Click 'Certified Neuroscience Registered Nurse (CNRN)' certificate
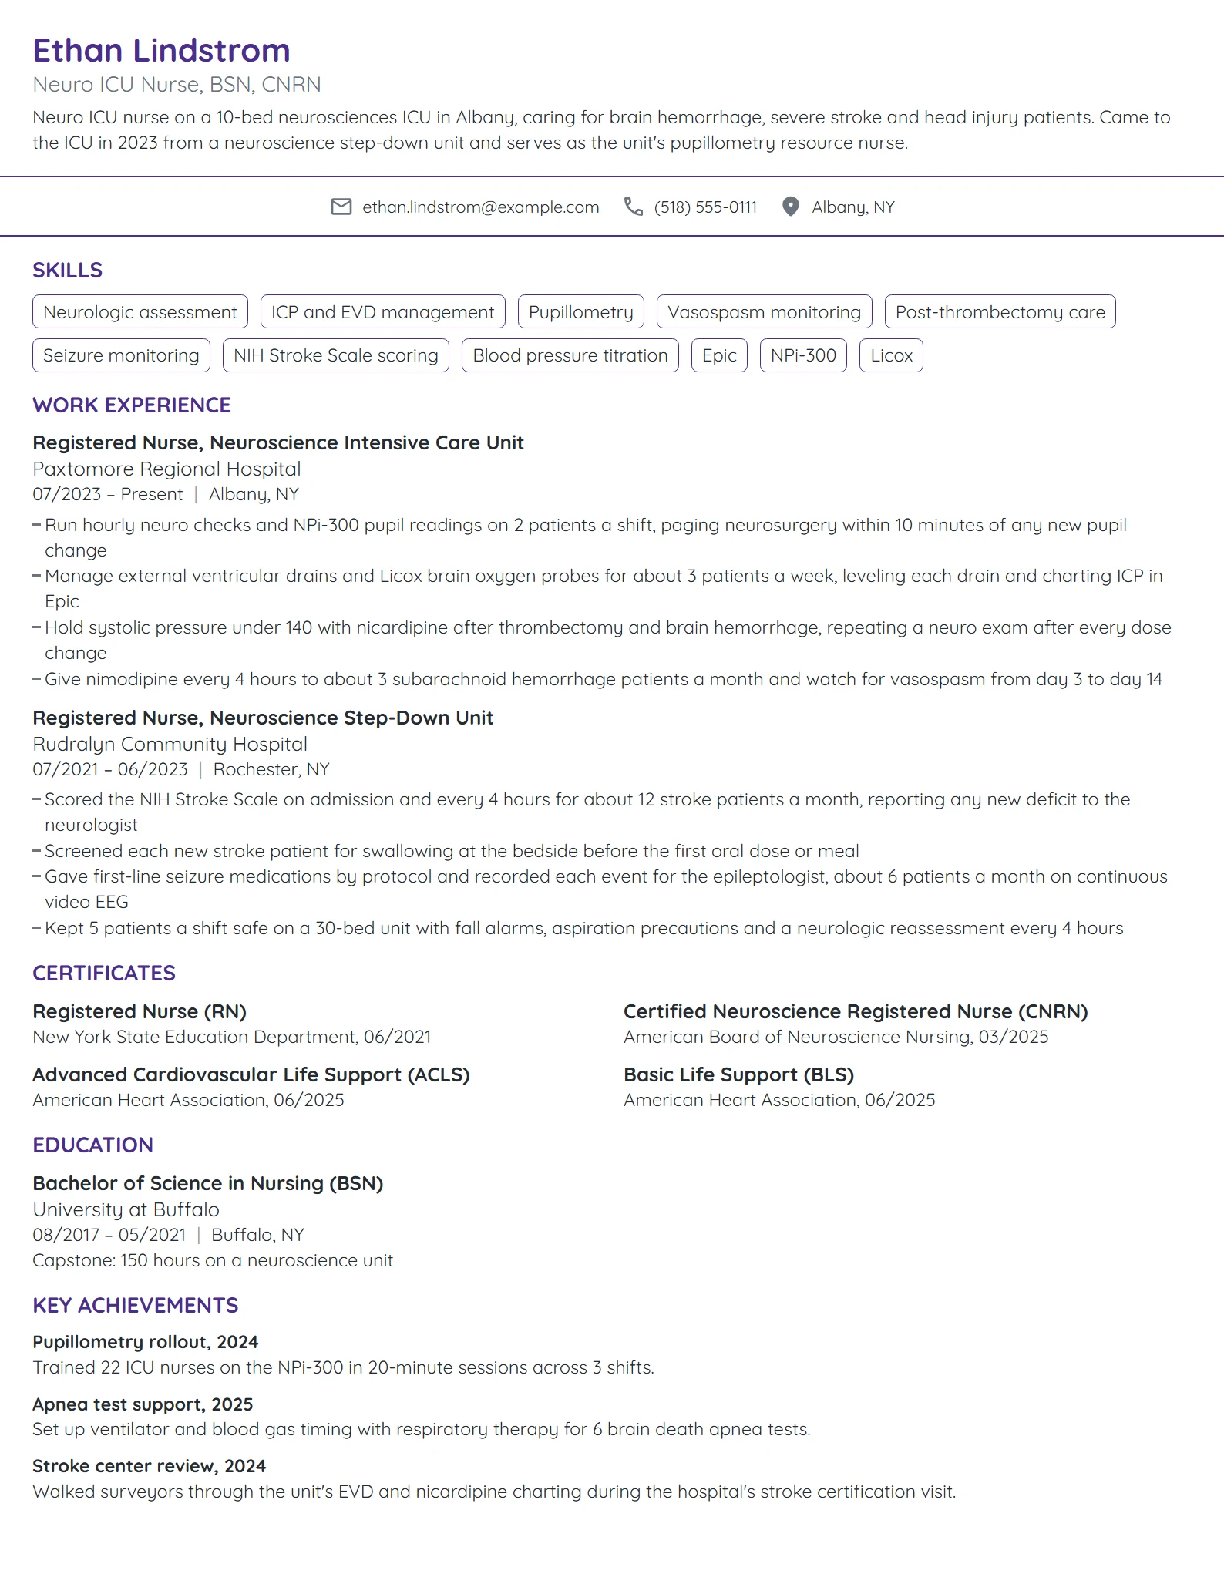The width and height of the screenshot is (1224, 1584). pos(856,1012)
